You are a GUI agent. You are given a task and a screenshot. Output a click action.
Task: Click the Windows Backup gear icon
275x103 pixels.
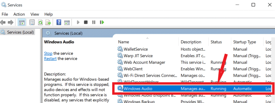pos(120,101)
